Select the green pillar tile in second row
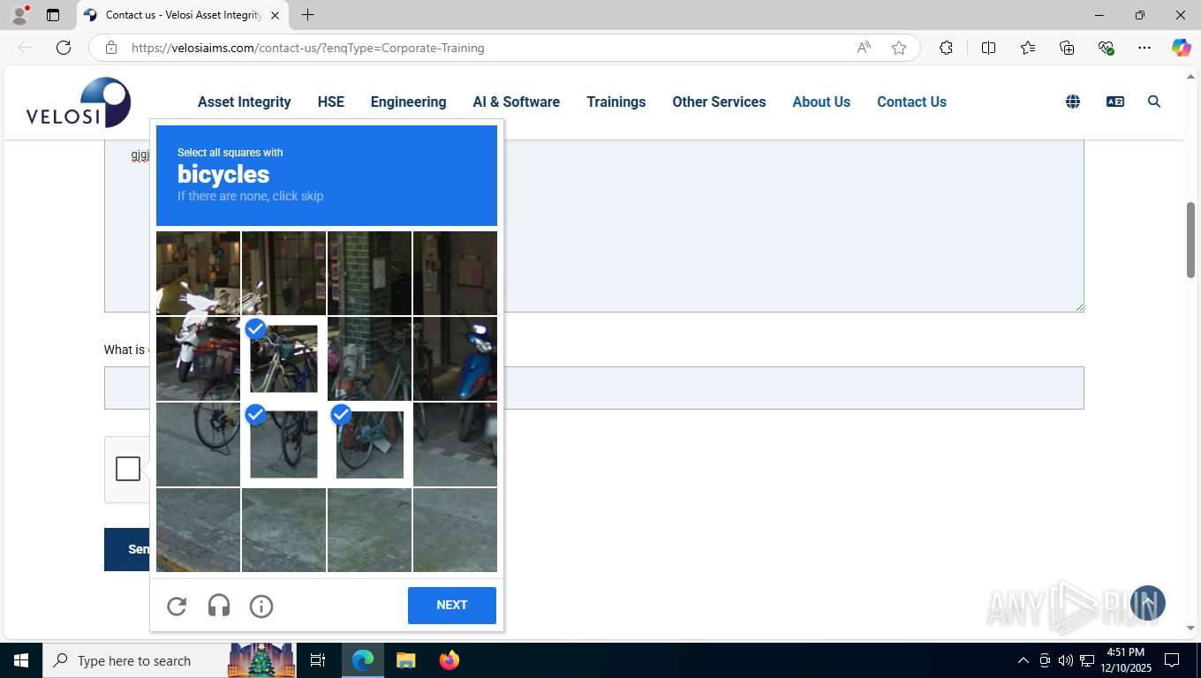Screen dimensions: 1201x678 (x=369, y=358)
